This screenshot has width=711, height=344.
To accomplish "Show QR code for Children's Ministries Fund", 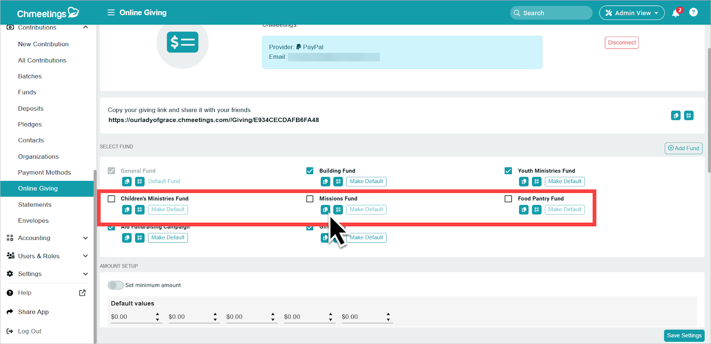I will 140,209.
